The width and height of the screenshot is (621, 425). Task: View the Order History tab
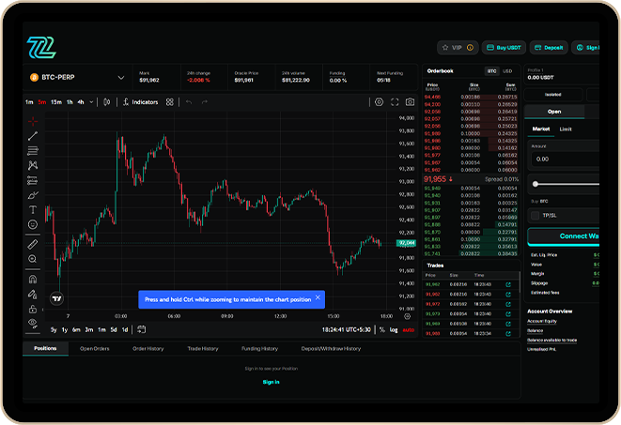(147, 349)
